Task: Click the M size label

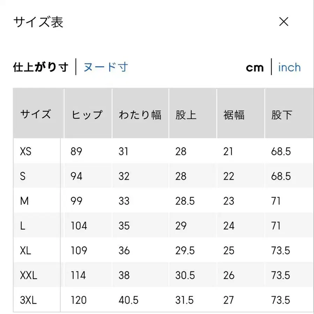Action: pyautogui.click(x=24, y=201)
